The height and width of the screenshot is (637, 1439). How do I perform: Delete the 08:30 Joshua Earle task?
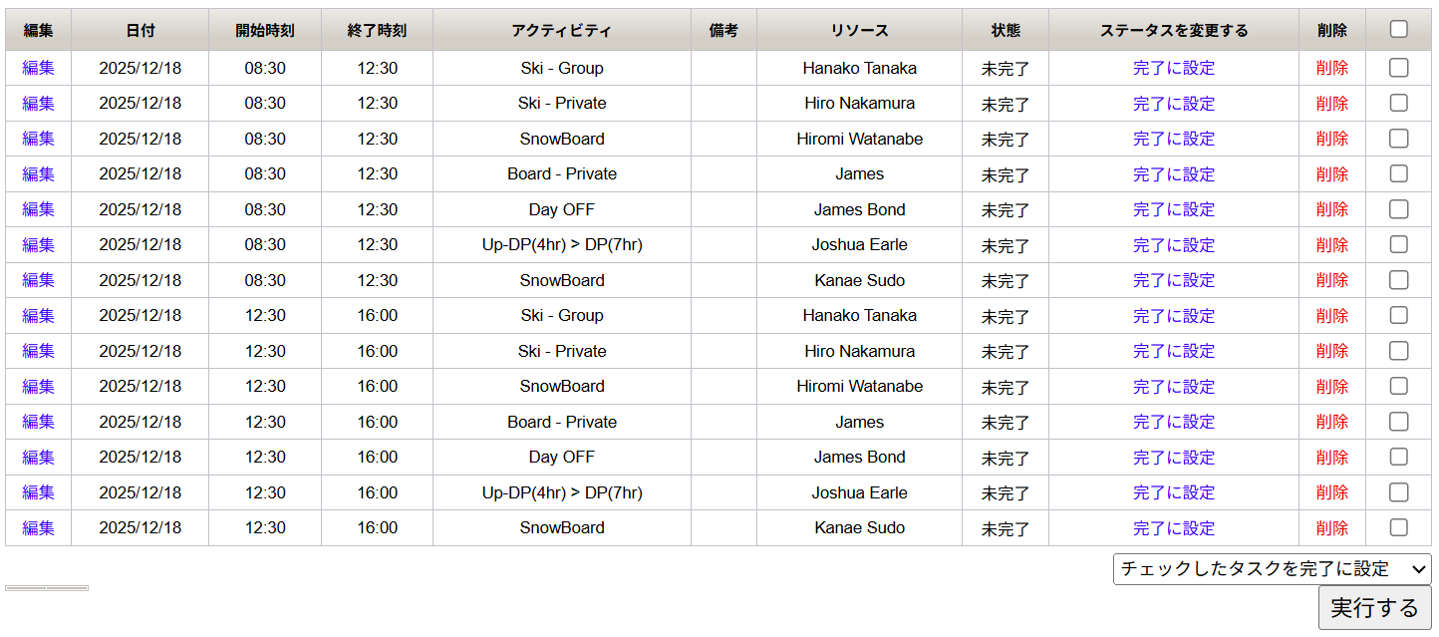coord(1331,245)
